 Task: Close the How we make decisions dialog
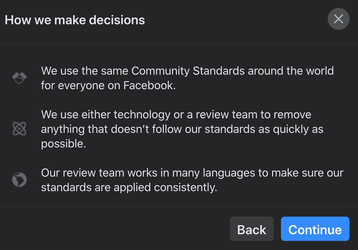(x=338, y=19)
